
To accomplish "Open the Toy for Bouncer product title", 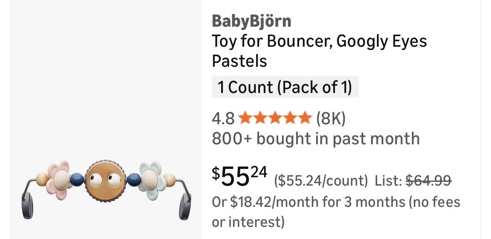I will [x=319, y=51].
